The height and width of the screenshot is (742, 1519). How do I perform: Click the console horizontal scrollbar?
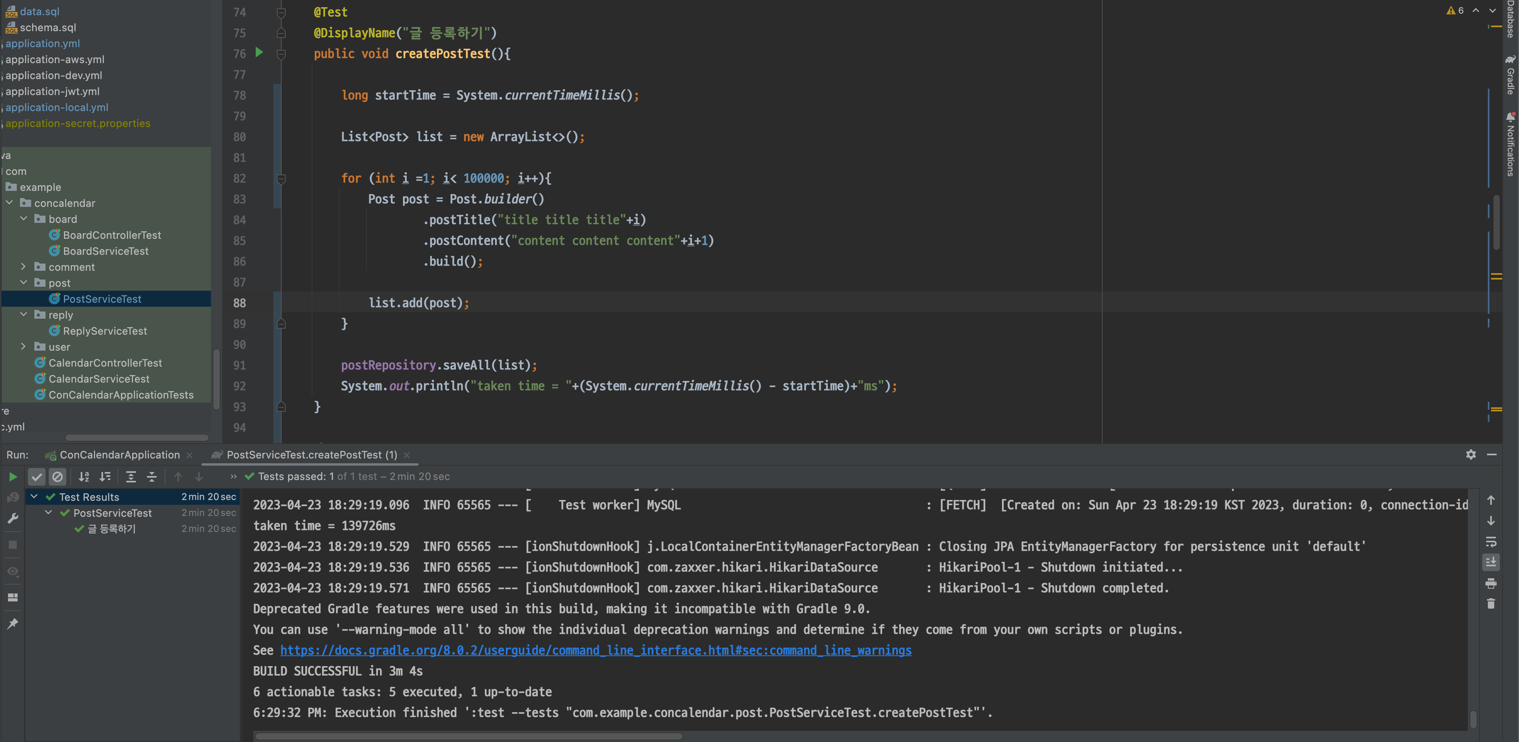469,736
